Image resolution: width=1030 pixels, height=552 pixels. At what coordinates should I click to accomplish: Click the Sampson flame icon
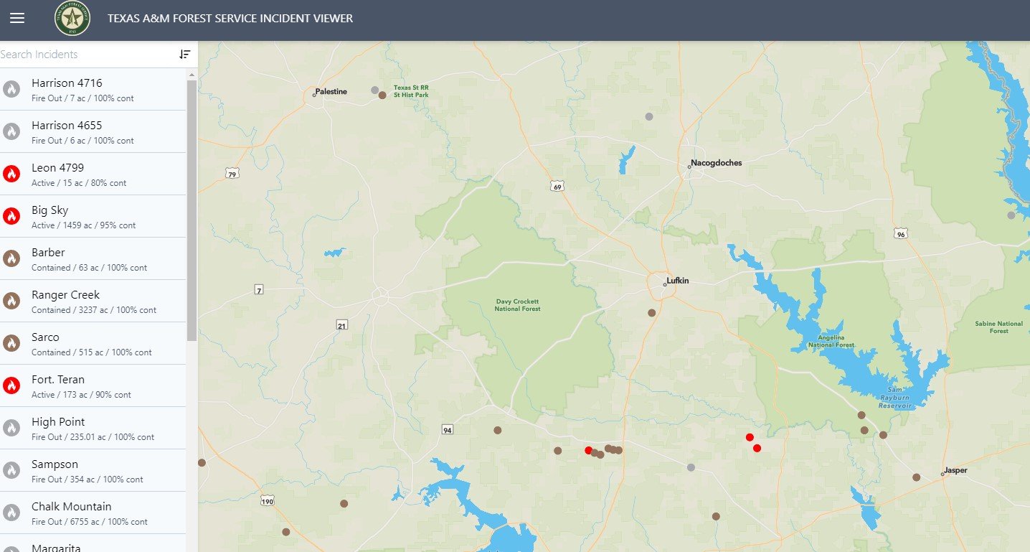(x=11, y=470)
